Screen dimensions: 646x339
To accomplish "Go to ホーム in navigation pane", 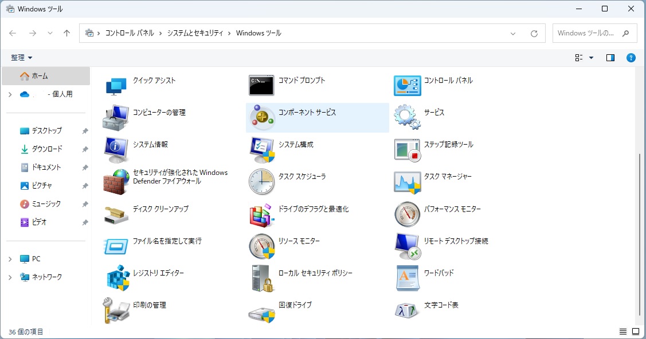I will tap(46, 76).
